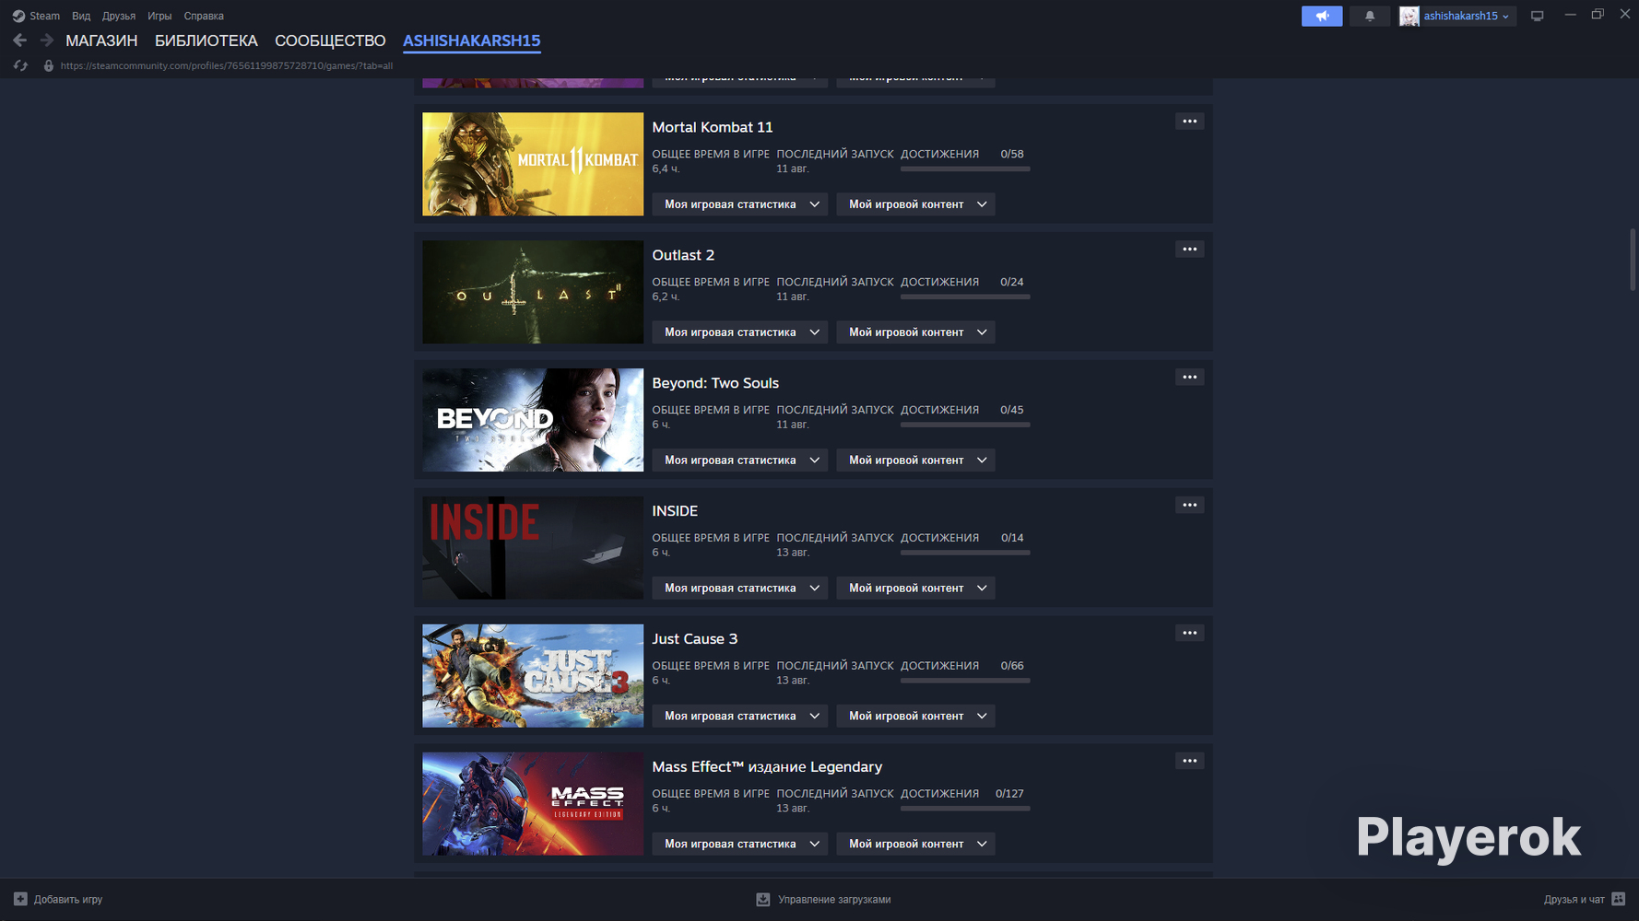Click the downloads manager icon
The image size is (1639, 921).
763,900
